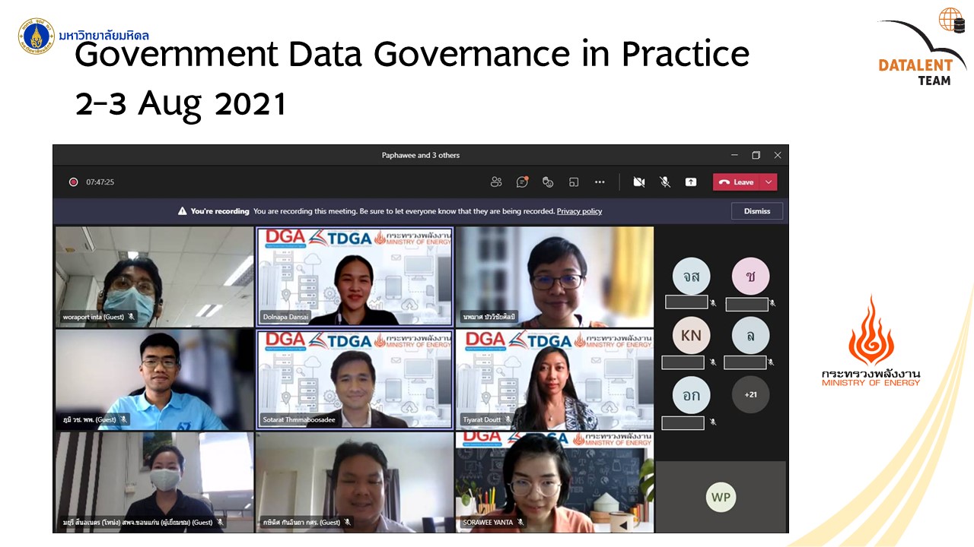Open raise hand and reactions icon
Viewport: 974px width, 547px height.
548,182
